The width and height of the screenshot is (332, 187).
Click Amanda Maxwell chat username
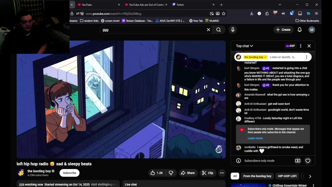(255, 95)
